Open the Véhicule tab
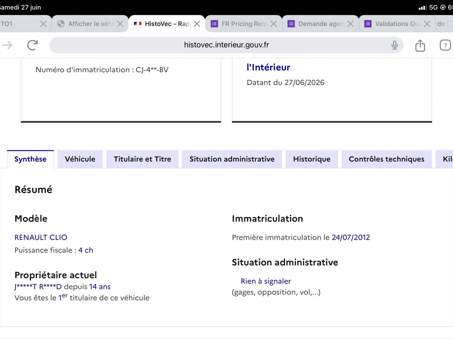The image size is (453, 339). point(80,159)
